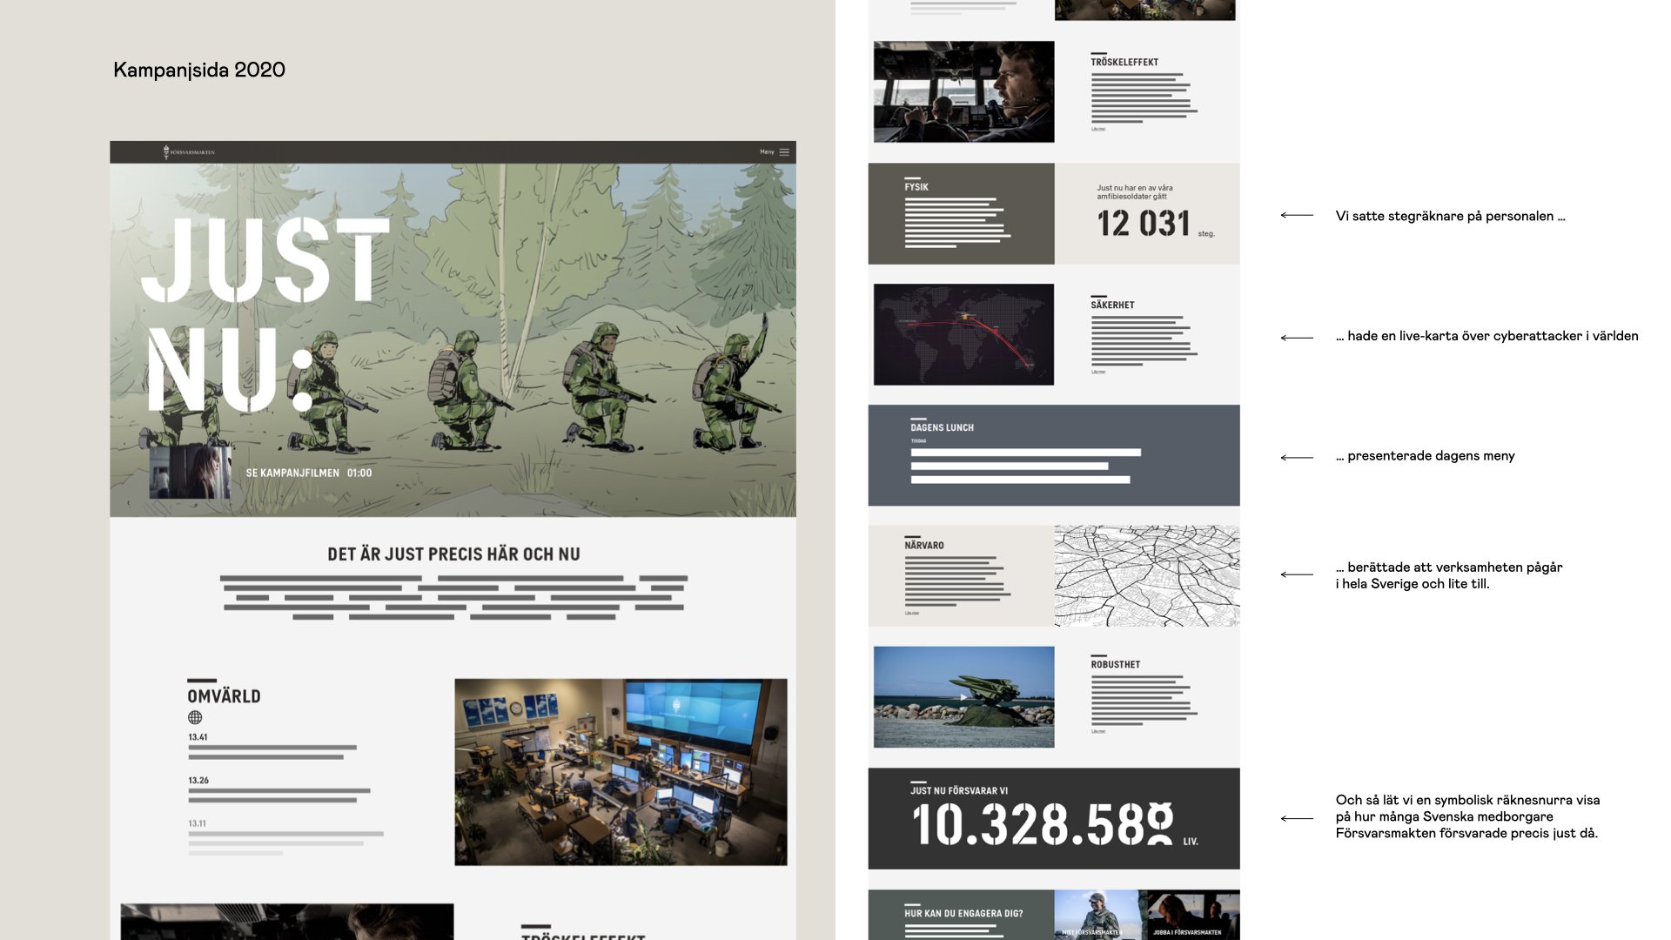This screenshot has height=940, width=1671.
Task: Play the campaign film thumbnail
Action: (x=190, y=473)
